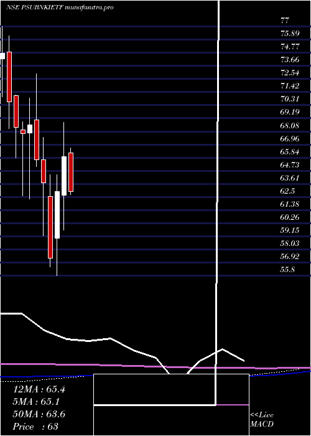Screen dimensions: 311x436
Task: Click the 61.38 price axis label
Action: point(290,204)
